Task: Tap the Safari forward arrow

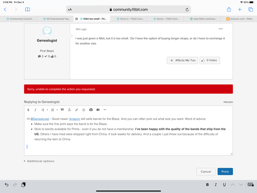Action: point(16,10)
